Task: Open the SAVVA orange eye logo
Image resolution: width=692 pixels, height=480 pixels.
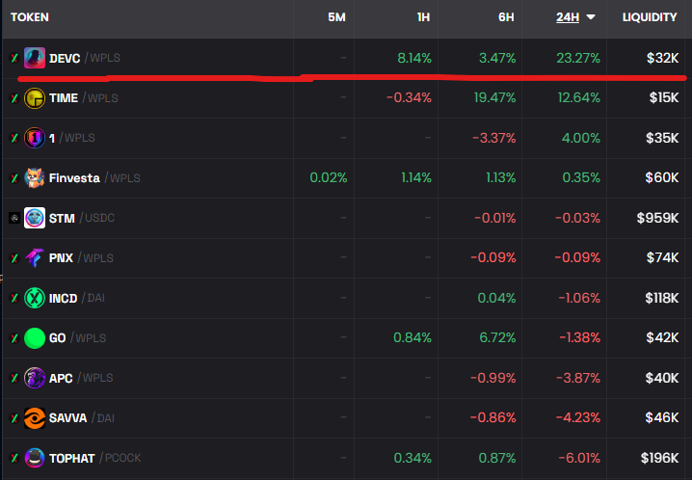Action: click(35, 417)
